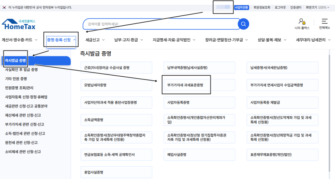Viewport: 335px width, 179px height.
Task: Click 표준재무제표증명(개인/법인)
Action: (282, 155)
